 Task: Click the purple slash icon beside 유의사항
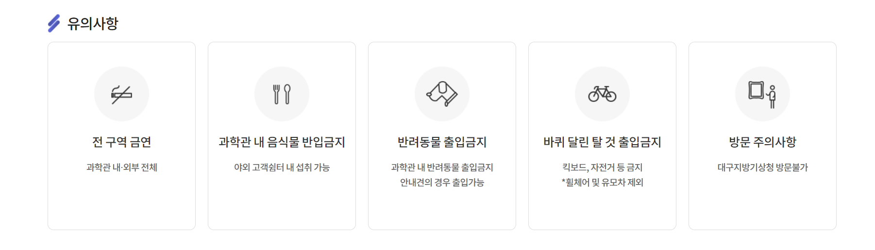pyautogui.click(x=54, y=23)
